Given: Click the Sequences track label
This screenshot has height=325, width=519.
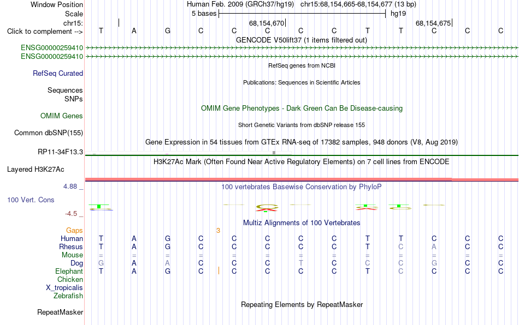Looking at the screenshot, I should tap(65, 90).
